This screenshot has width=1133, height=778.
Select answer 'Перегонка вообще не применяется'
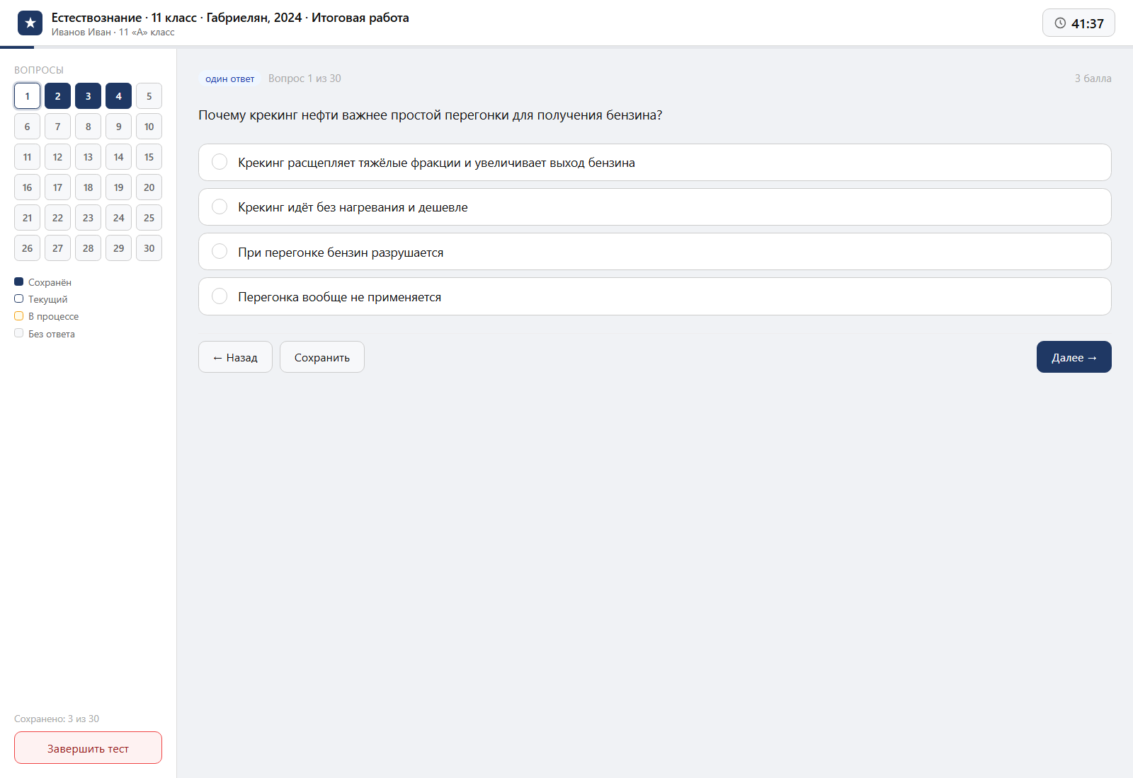pos(654,296)
